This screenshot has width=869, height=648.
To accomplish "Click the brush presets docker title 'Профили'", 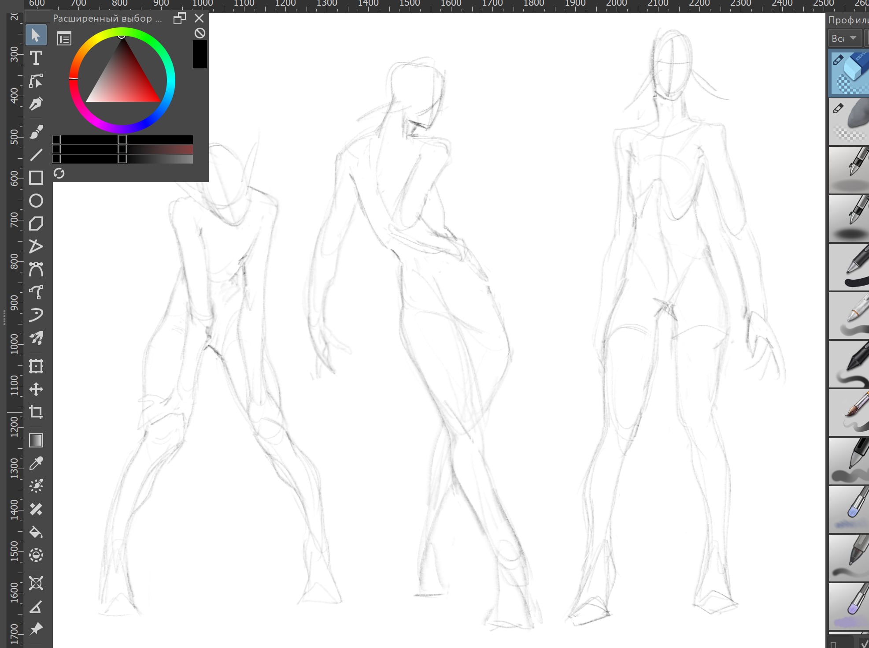I will point(848,20).
